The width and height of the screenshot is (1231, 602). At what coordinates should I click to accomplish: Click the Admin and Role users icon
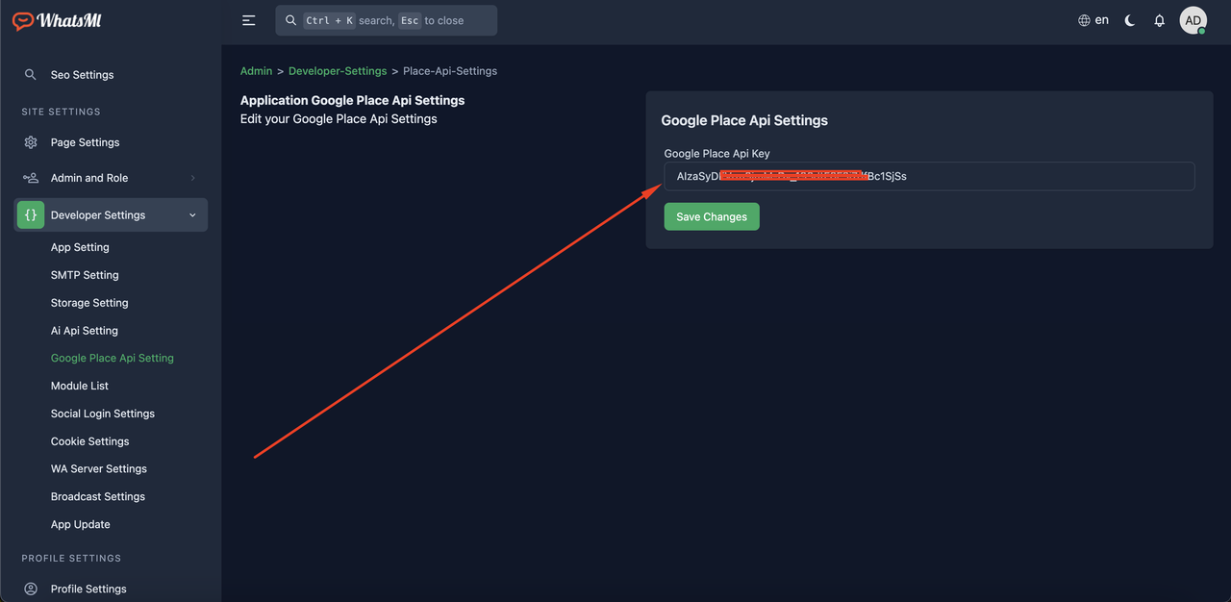[31, 178]
